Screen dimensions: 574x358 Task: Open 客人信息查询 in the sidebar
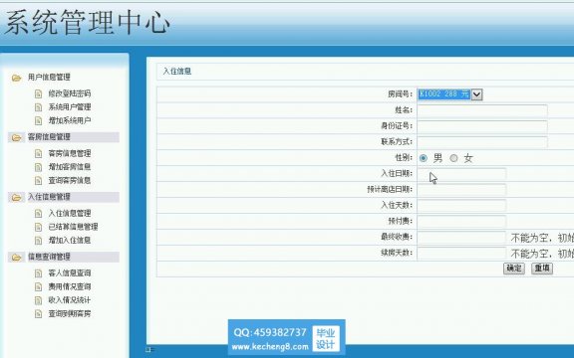point(70,272)
